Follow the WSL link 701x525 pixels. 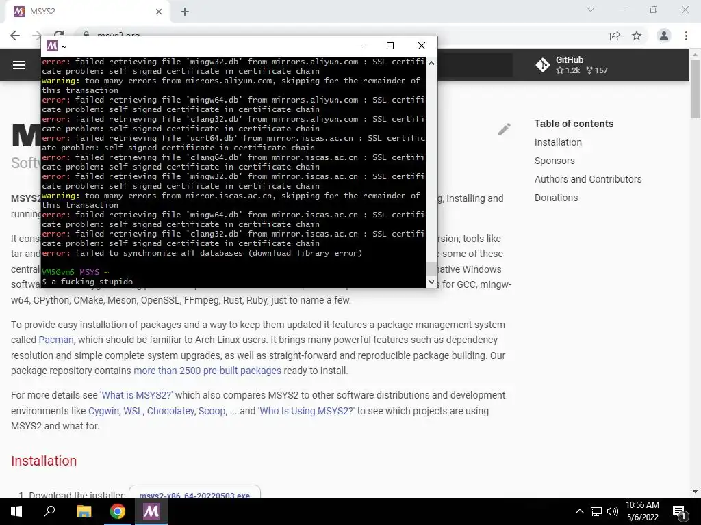[133, 411]
